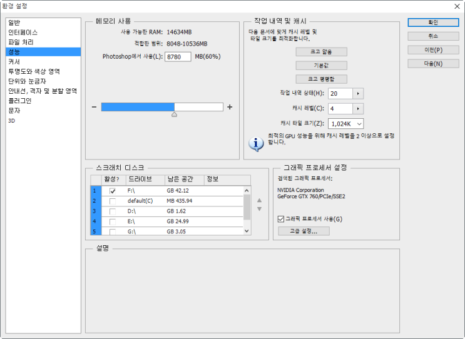465x339 pixels.
Task: Open the 커서 settings
Action: tap(43, 62)
